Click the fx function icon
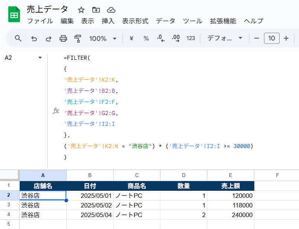This screenshot has height=229, width=299. (56, 111)
